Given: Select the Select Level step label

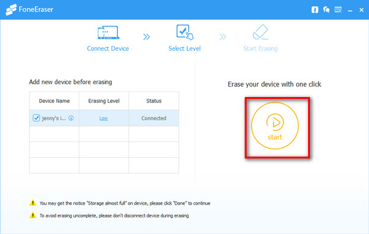Looking at the screenshot, I should pos(184,49).
